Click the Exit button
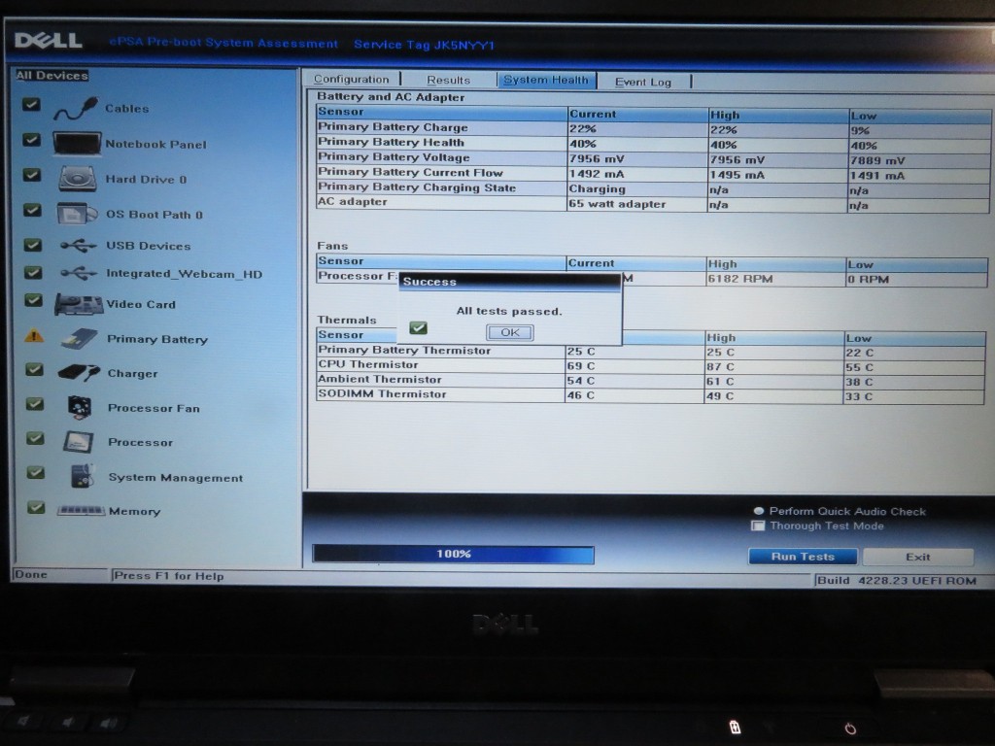The width and height of the screenshot is (995, 746). 917,557
